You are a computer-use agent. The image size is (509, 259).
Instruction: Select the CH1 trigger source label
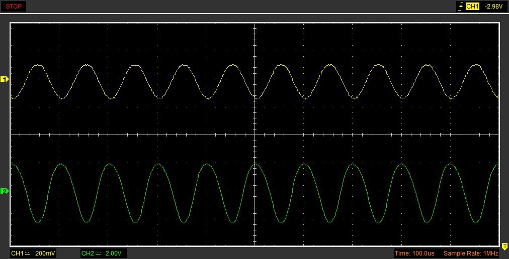472,7
